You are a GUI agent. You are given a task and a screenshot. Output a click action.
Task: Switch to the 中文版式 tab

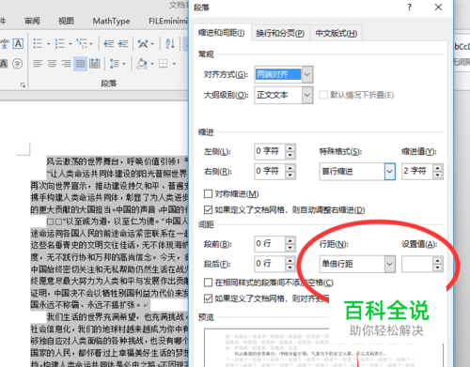click(x=337, y=33)
